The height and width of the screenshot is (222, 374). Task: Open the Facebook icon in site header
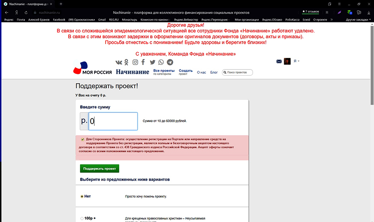point(143,62)
